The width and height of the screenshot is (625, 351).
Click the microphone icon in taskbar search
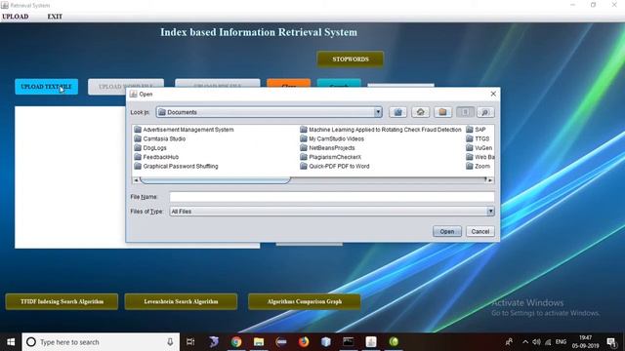point(170,342)
